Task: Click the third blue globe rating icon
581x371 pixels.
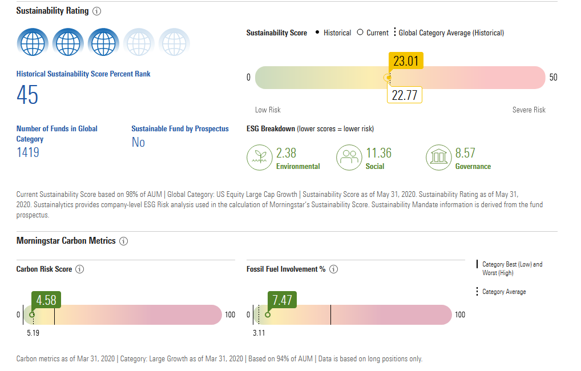Action: 103,42
